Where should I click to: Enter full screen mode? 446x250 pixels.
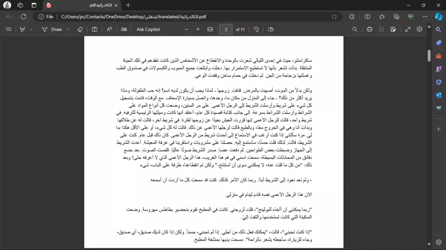408,29
